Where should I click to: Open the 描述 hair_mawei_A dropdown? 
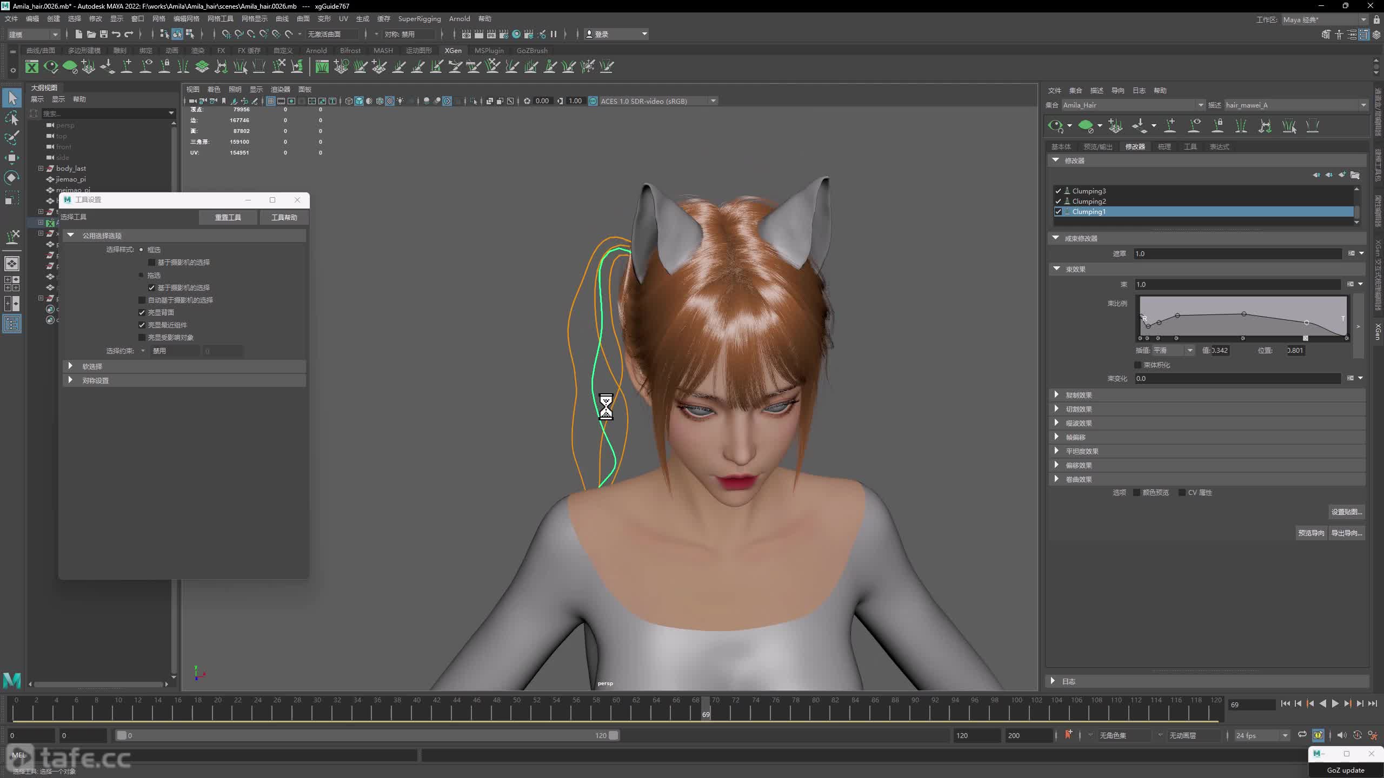tap(1295, 105)
